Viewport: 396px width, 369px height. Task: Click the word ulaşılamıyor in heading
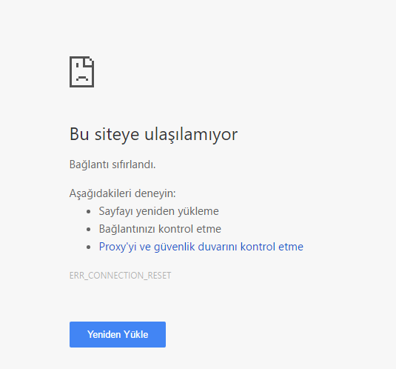[191, 134]
